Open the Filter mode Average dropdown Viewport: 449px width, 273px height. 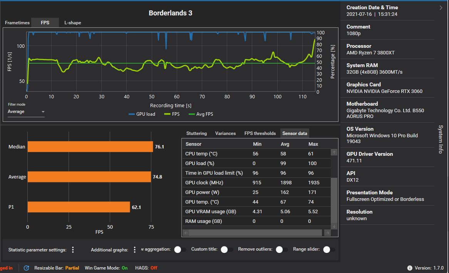click(26, 111)
